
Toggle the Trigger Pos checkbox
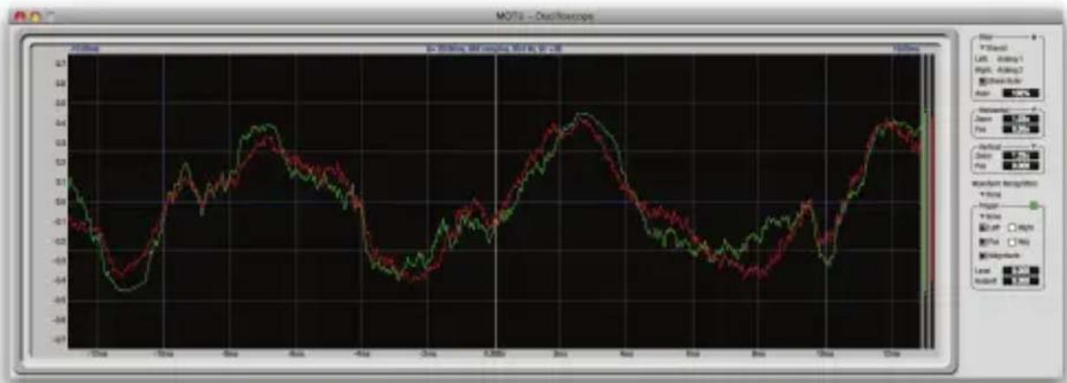(983, 242)
